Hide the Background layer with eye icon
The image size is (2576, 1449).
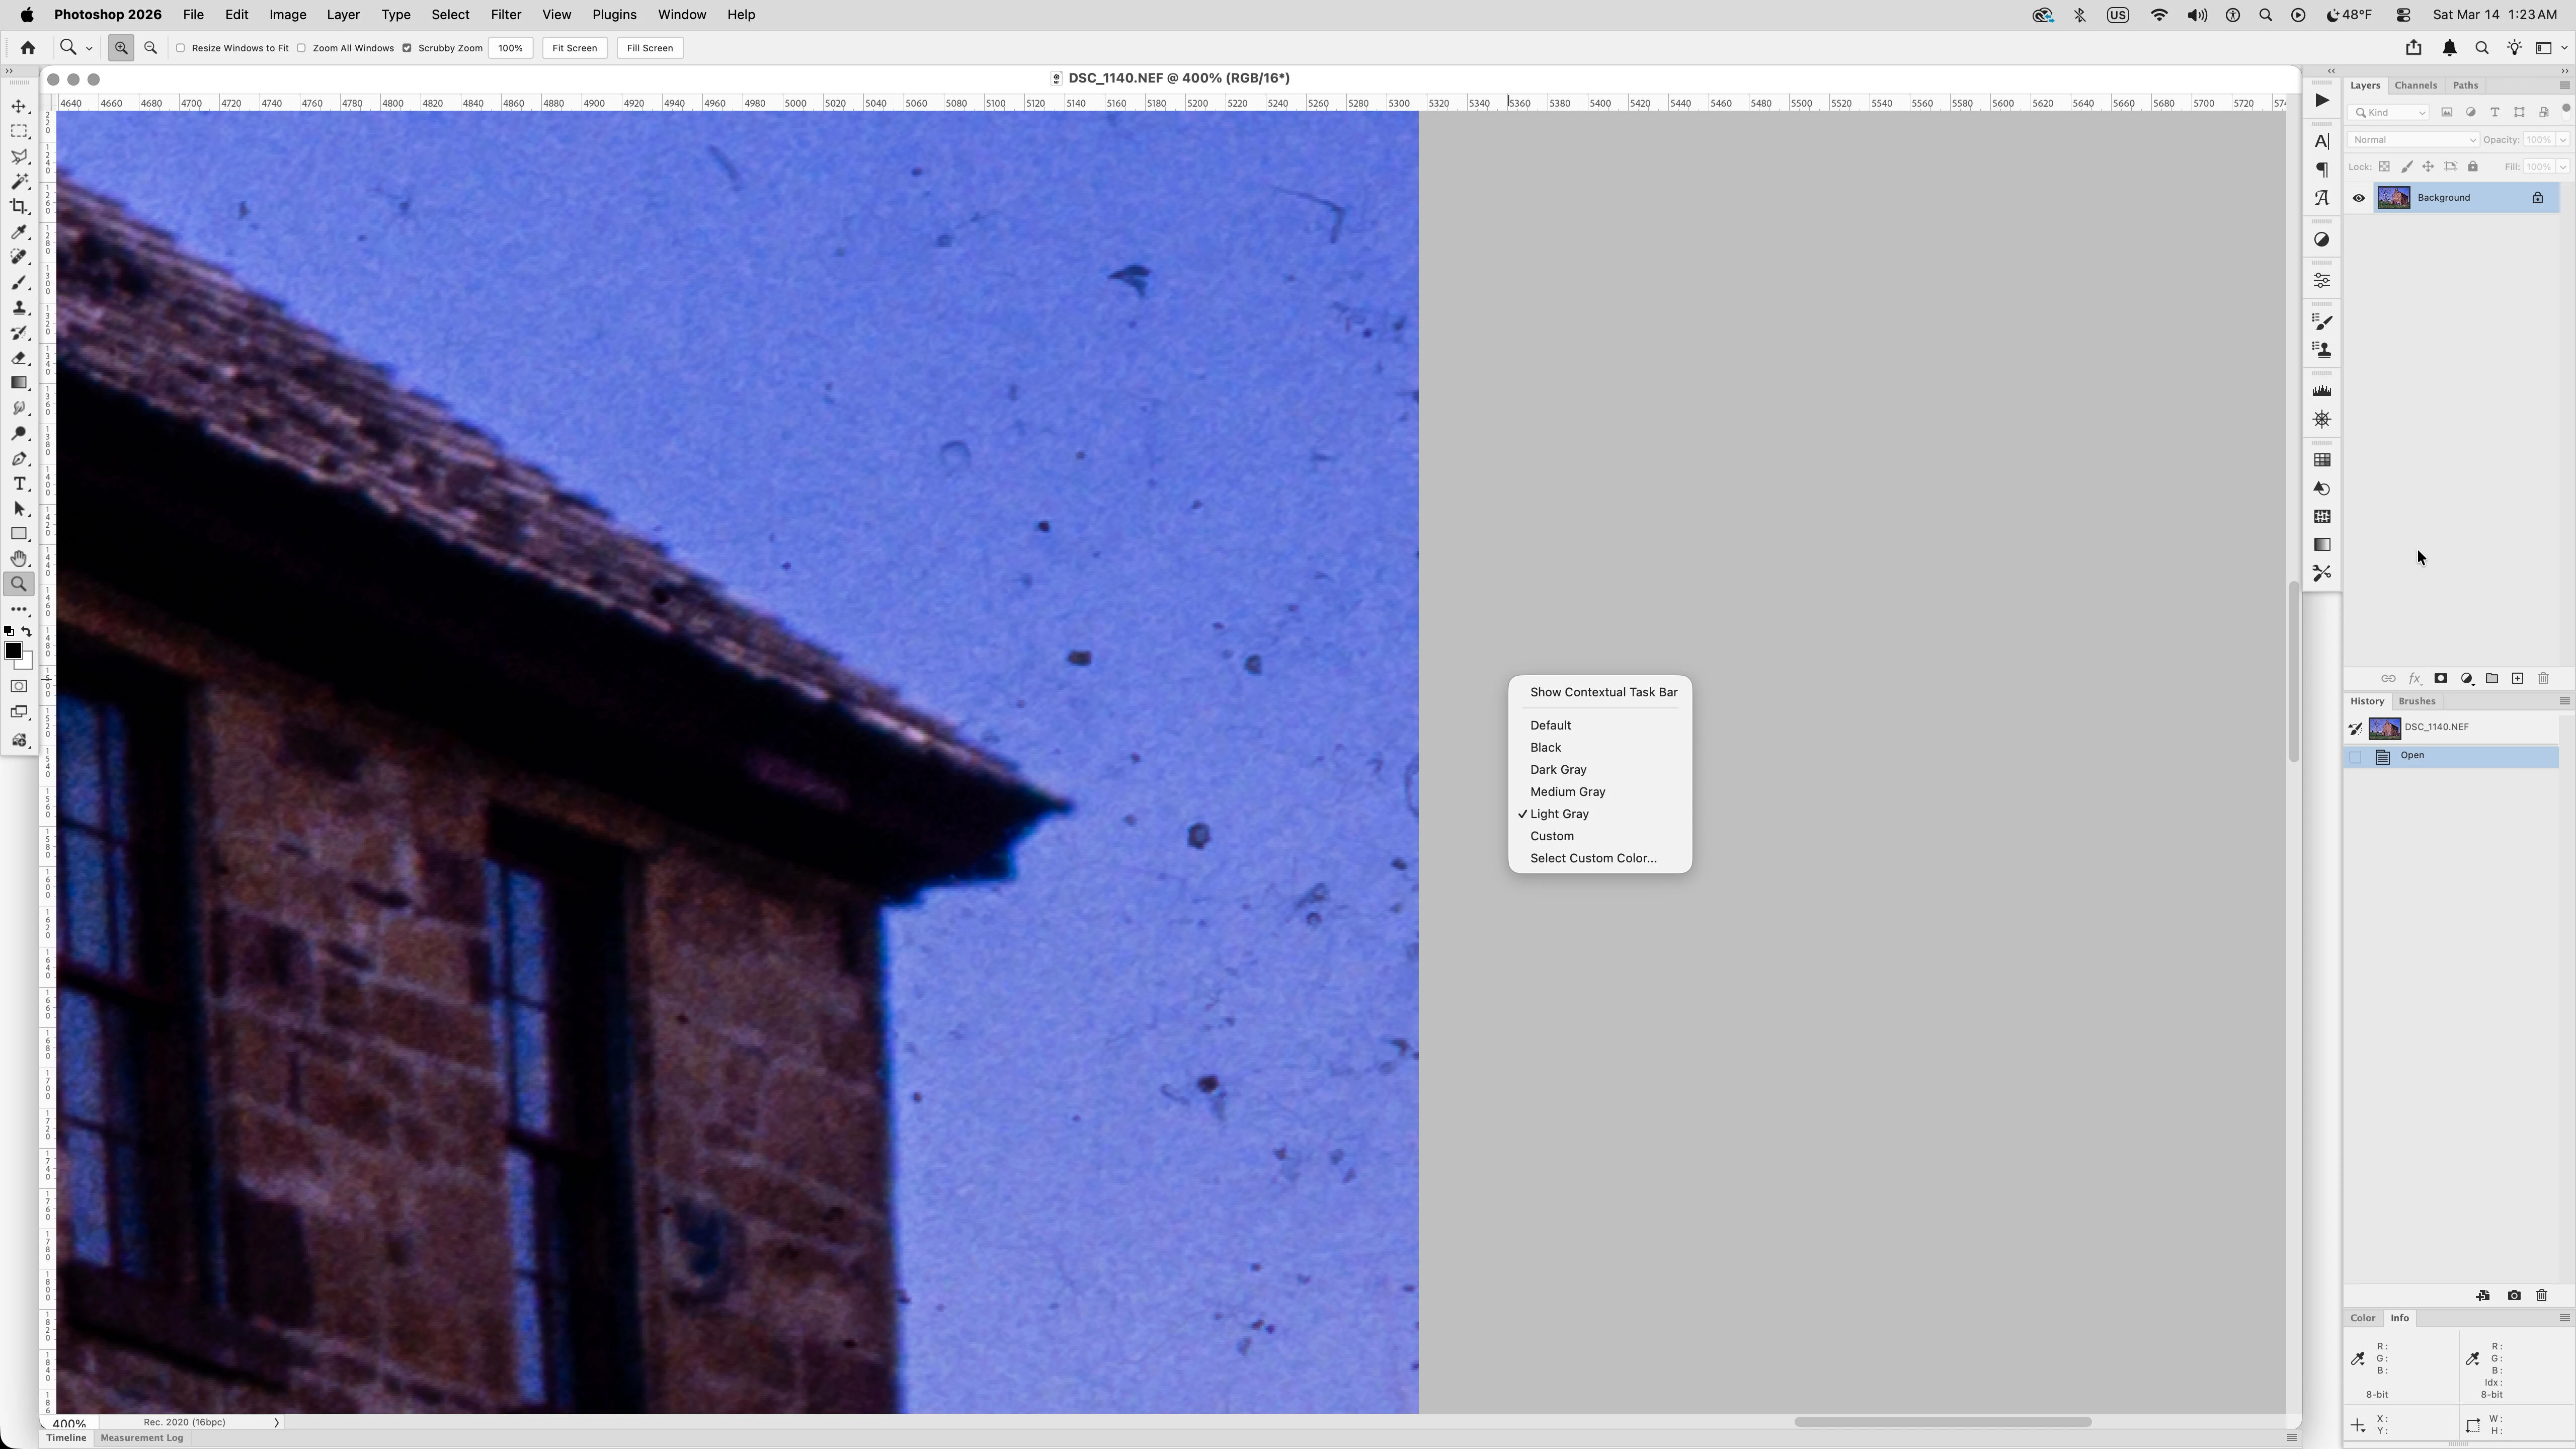click(x=2359, y=198)
